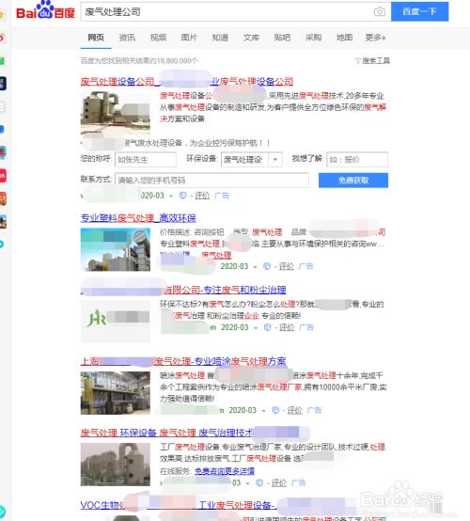Switch to the 图片 tab
470x521 pixels.
click(x=189, y=38)
